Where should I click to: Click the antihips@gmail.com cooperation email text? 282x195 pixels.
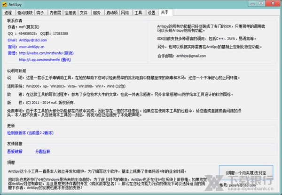click(191, 56)
